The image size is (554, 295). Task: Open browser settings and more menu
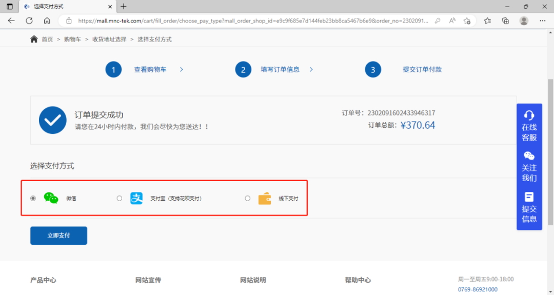(x=543, y=21)
